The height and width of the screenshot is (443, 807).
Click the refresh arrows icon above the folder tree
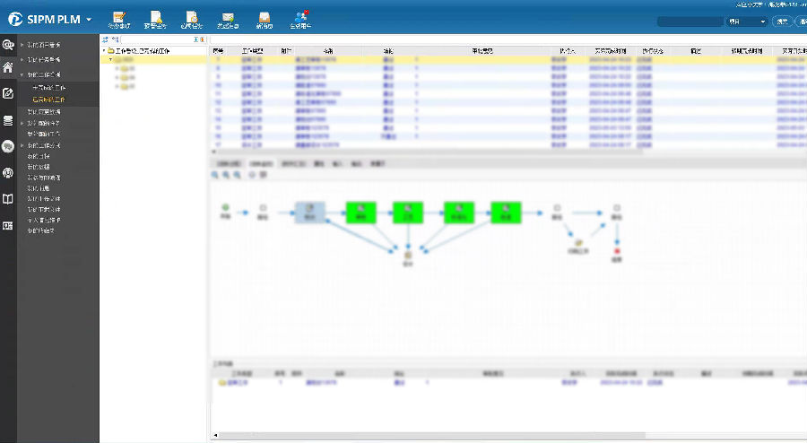[x=106, y=39]
